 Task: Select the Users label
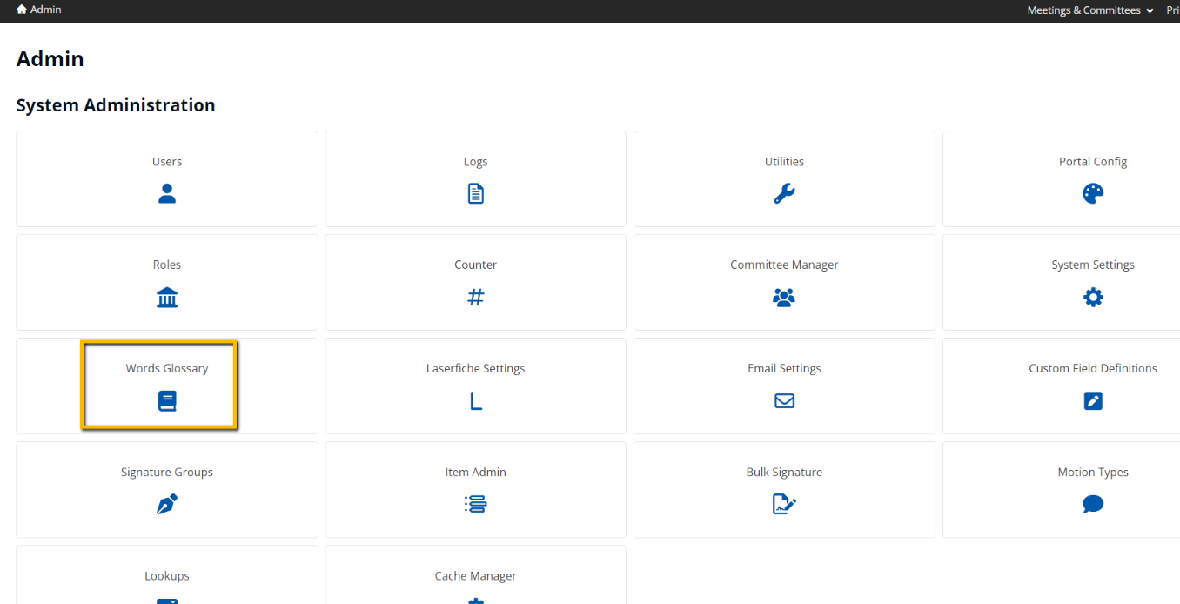[x=167, y=162]
